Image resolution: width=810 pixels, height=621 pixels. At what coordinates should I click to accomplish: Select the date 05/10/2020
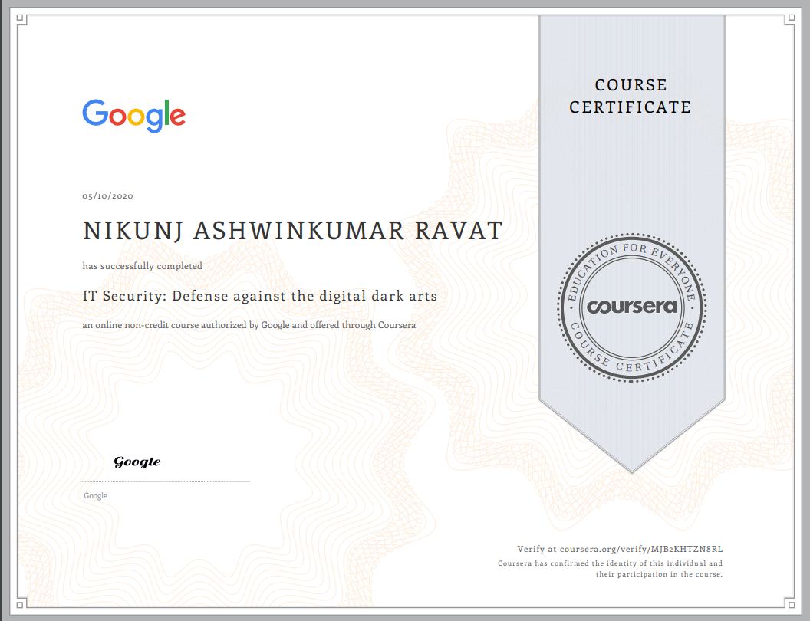108,196
